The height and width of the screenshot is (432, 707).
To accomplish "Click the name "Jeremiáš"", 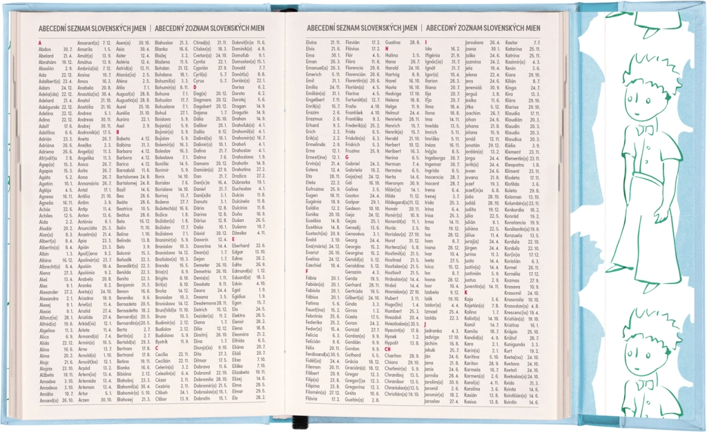I will pyautogui.click(x=474, y=88).
